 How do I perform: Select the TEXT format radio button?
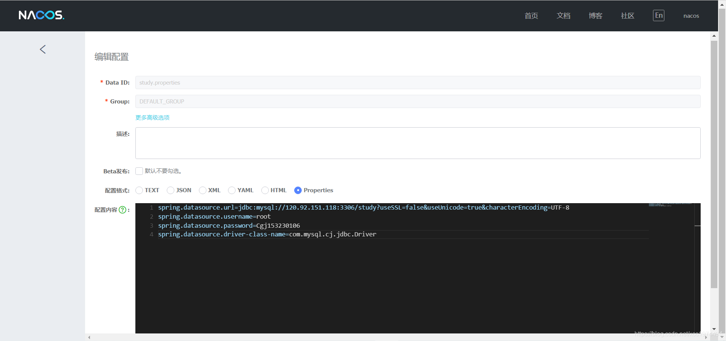[x=139, y=190]
